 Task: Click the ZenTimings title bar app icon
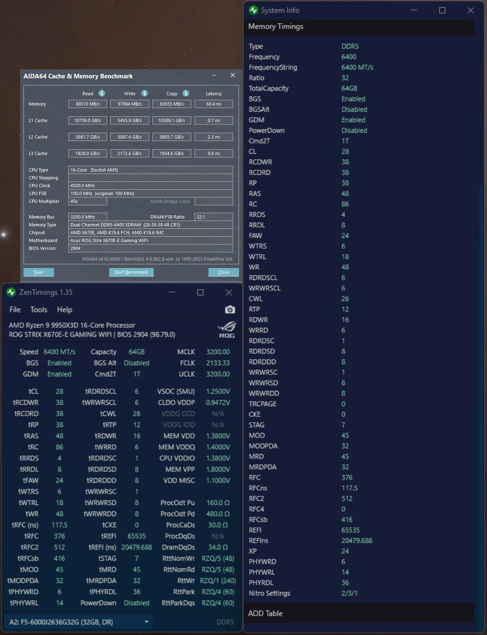pos(11,292)
